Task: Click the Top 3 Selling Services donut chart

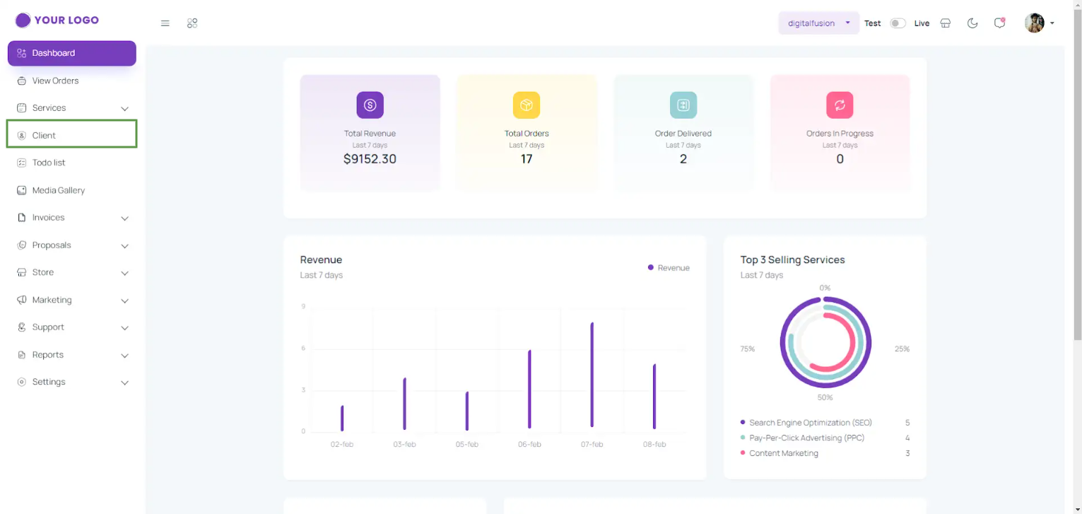Action: point(825,342)
